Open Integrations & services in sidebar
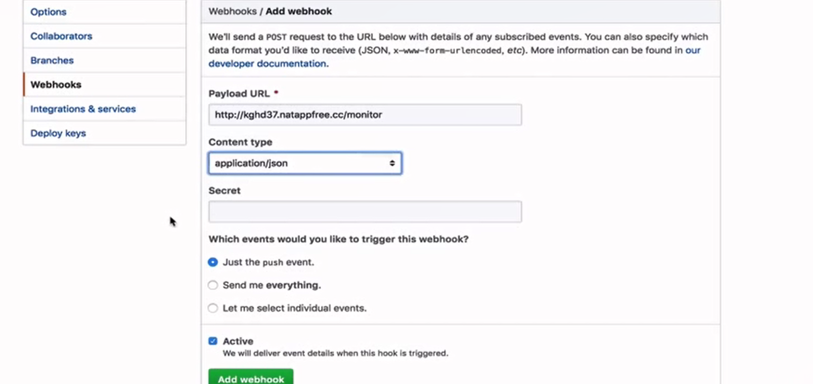813x384 pixels. point(104,108)
